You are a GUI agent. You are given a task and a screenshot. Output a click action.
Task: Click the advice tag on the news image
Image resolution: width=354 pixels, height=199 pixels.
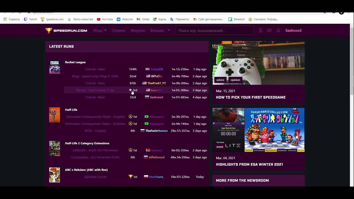coord(220,80)
